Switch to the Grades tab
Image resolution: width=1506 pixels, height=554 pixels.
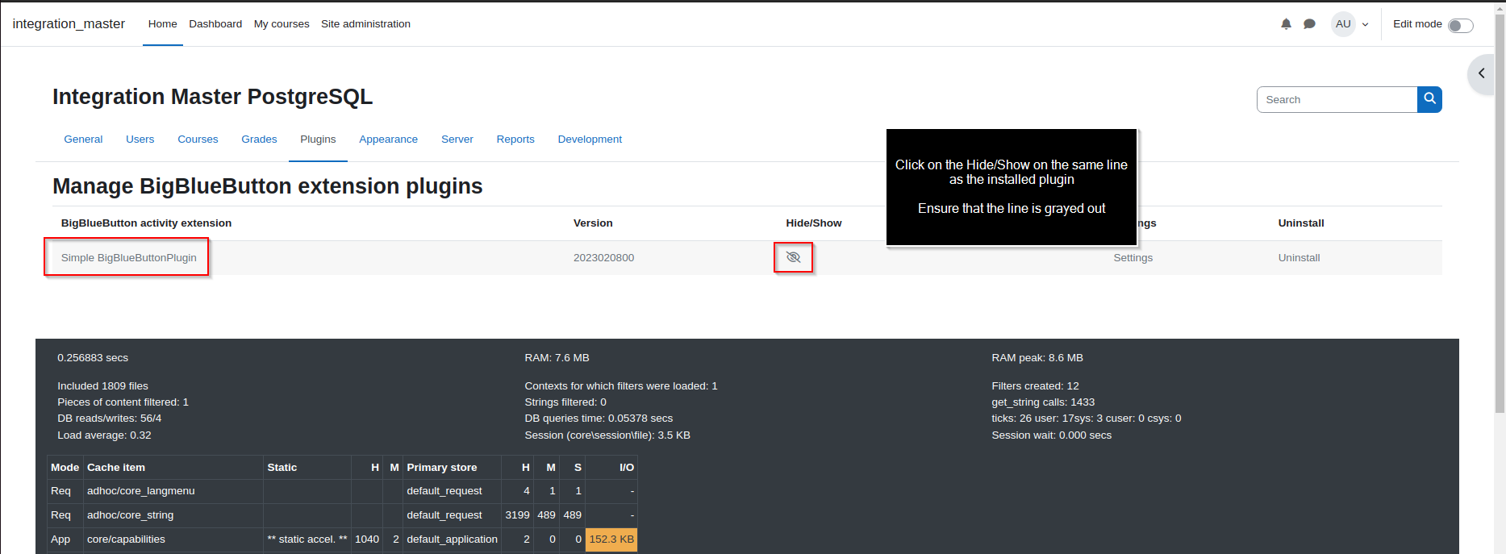(259, 140)
